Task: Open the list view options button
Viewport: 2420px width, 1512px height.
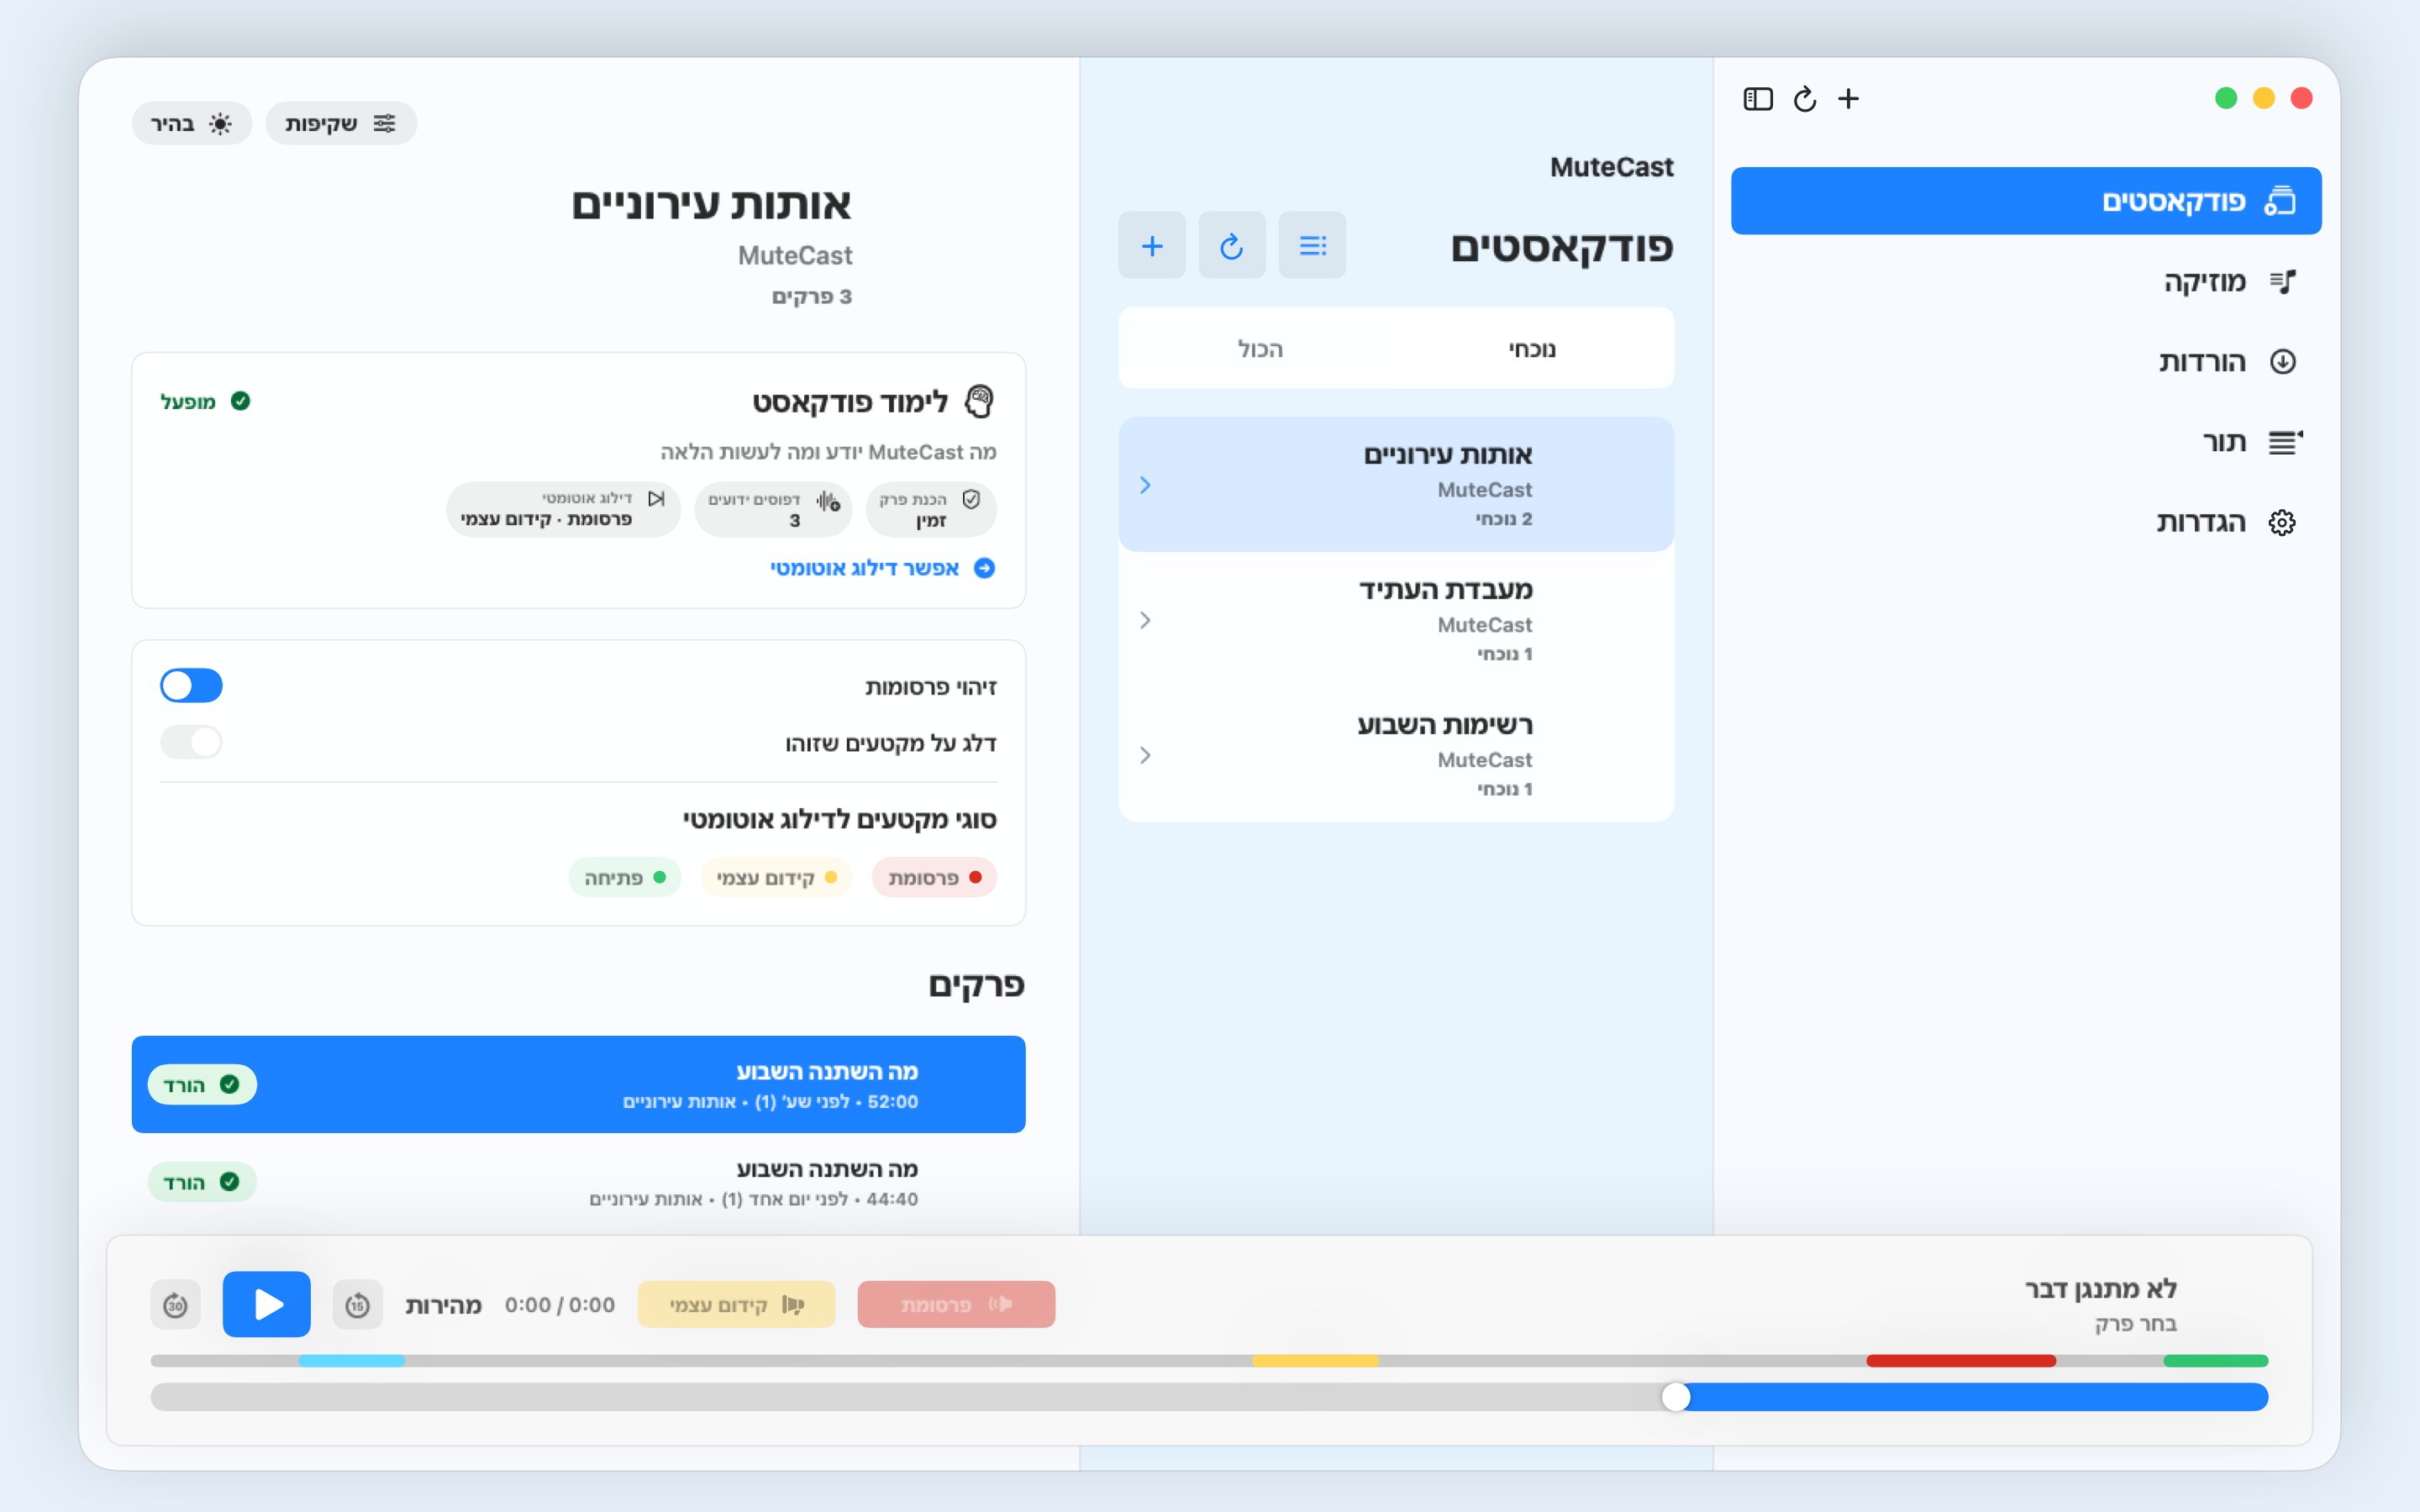Action: 1312,245
